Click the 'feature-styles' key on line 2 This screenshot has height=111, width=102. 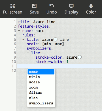coord(33,26)
